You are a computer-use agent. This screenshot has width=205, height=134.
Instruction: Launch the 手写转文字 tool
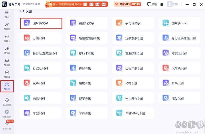133,23
